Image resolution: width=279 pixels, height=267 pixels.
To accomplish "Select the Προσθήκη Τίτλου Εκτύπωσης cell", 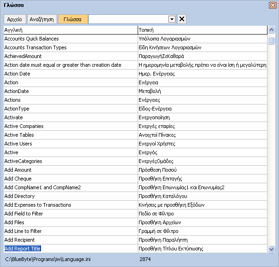I will [203, 249].
